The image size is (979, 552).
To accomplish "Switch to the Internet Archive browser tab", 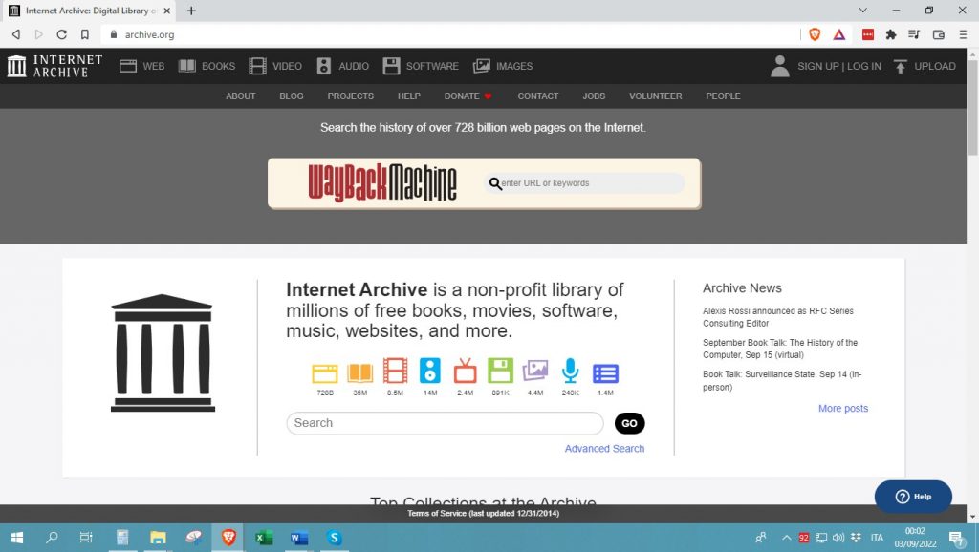I will [81, 12].
